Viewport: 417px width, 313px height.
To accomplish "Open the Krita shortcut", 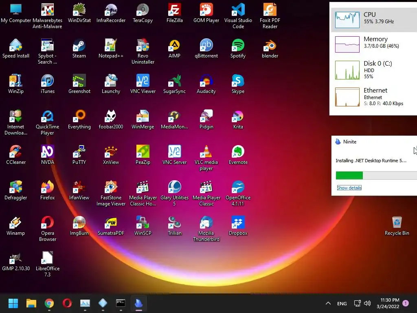I will click(x=238, y=119).
